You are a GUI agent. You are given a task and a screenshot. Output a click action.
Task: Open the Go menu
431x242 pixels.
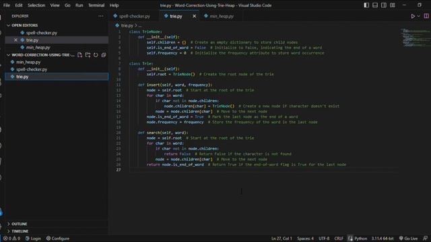[x=67, y=5]
